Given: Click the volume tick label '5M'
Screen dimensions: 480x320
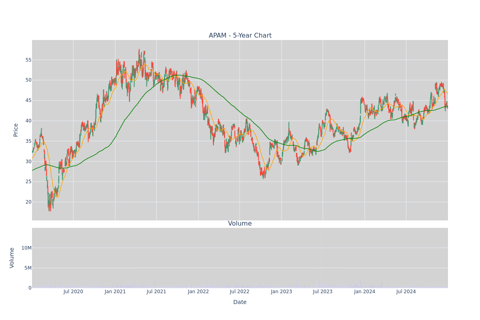Looking at the screenshot, I should (28, 268).
